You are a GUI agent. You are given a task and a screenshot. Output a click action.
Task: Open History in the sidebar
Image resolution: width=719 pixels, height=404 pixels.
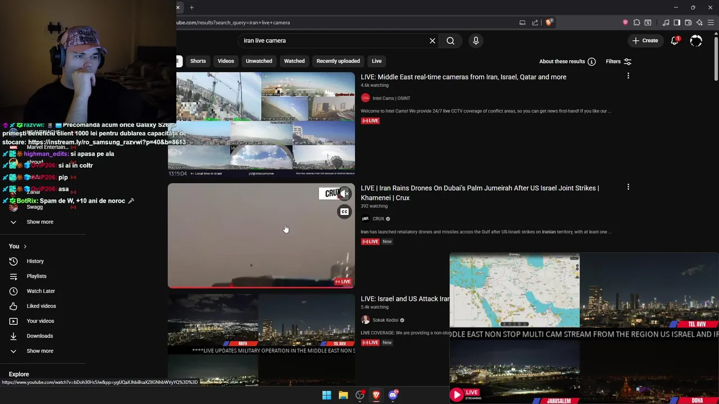[x=35, y=261]
